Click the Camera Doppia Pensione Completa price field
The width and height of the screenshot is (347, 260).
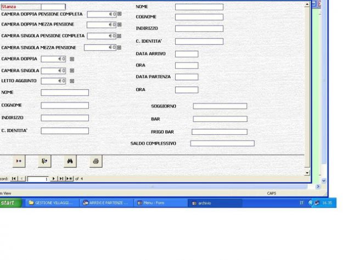click(102, 14)
